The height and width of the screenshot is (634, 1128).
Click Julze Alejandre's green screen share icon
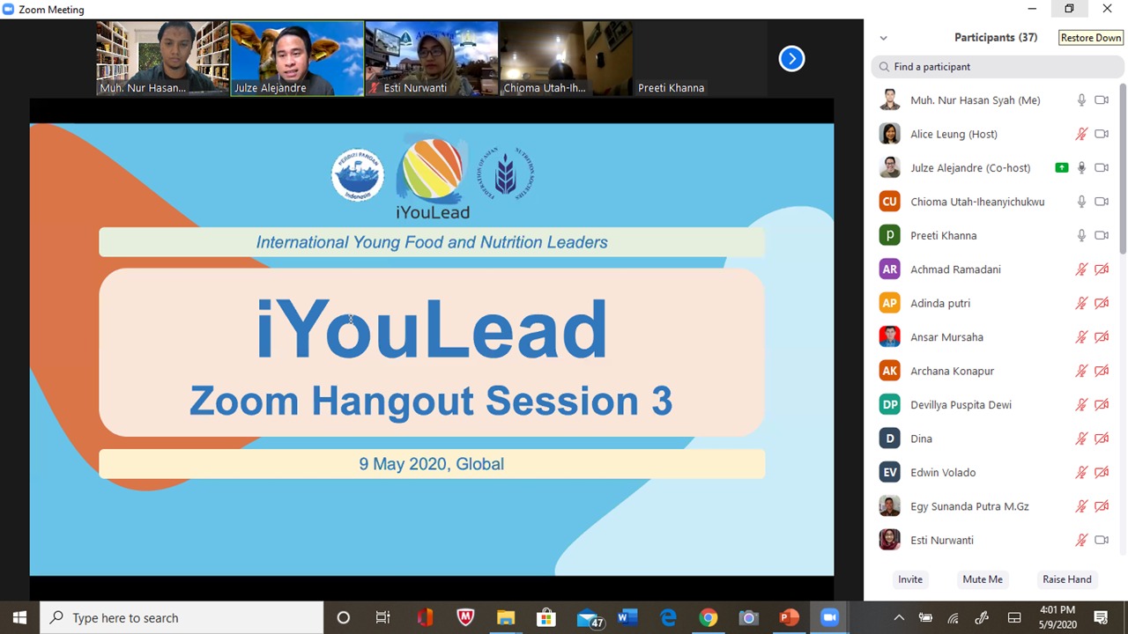coord(1061,168)
